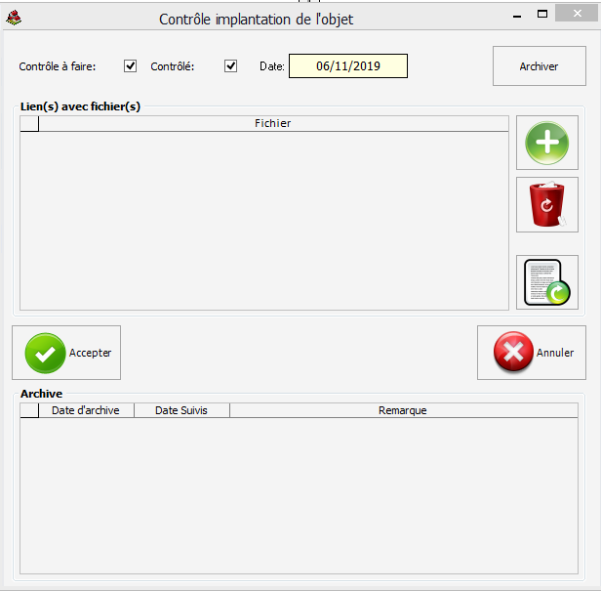601x591 pixels.
Task: Minimize the Contrôle implantation window
Action: [x=515, y=14]
